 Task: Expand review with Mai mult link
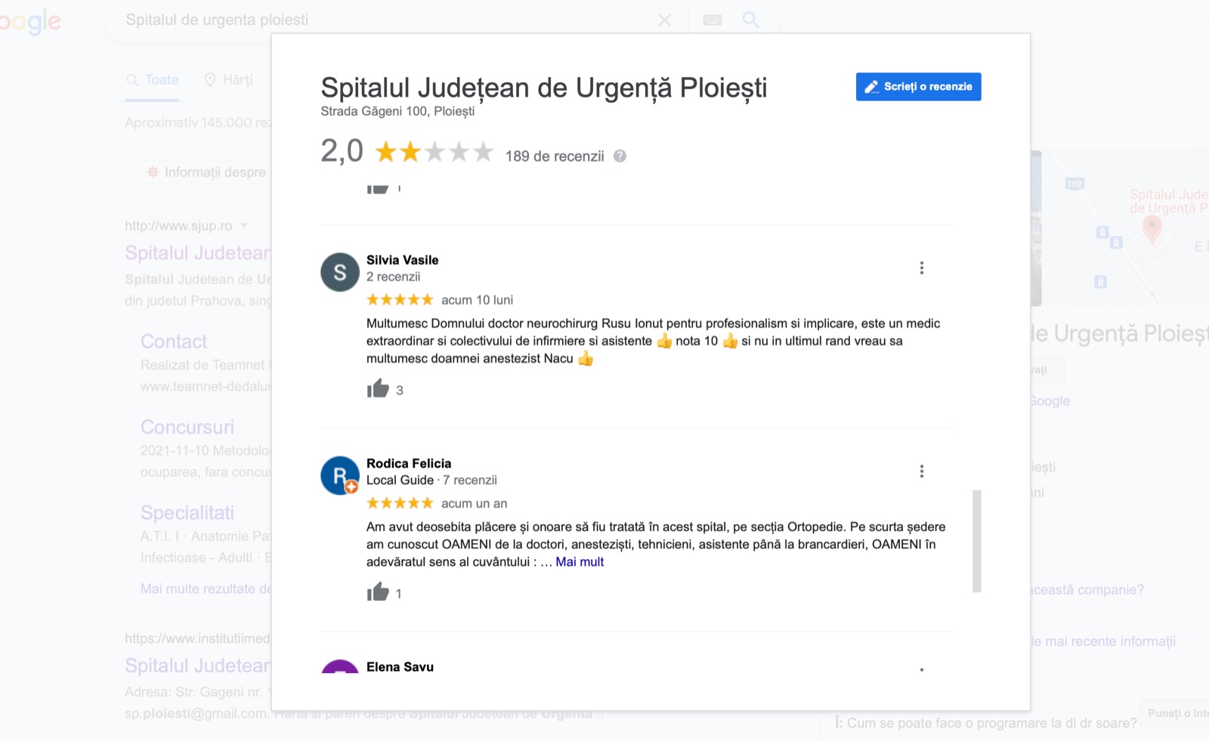580,562
